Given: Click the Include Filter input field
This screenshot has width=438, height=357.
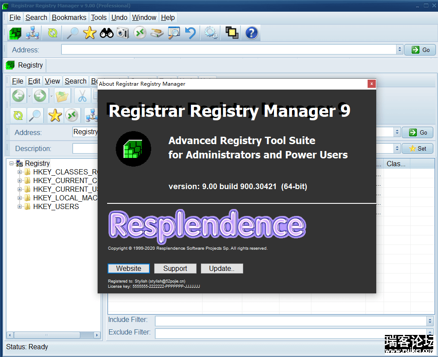Looking at the screenshot, I should (291, 321).
